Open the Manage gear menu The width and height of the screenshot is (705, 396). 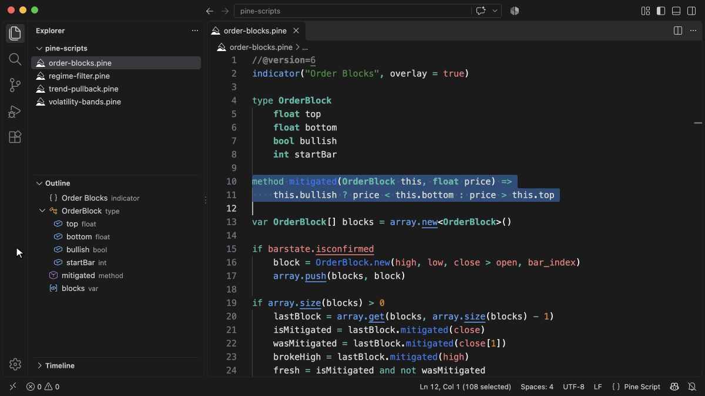15,364
